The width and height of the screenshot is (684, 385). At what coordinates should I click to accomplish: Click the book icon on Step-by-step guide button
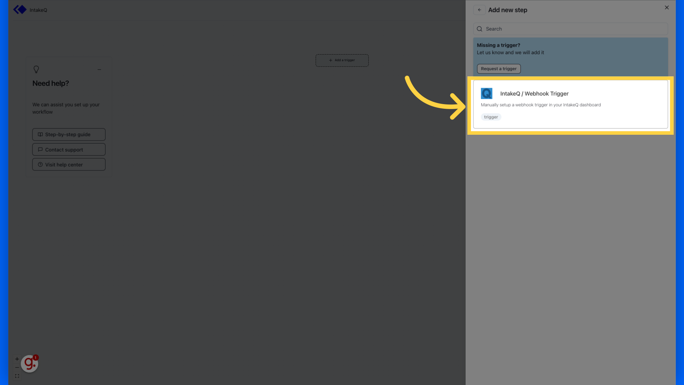(x=40, y=134)
